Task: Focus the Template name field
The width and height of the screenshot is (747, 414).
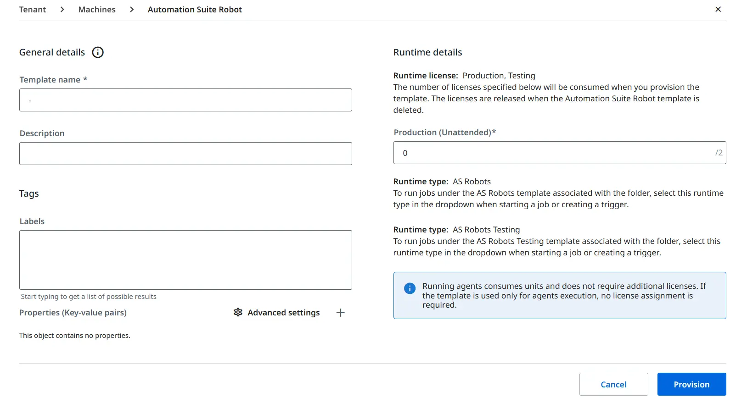Action: pos(185,100)
